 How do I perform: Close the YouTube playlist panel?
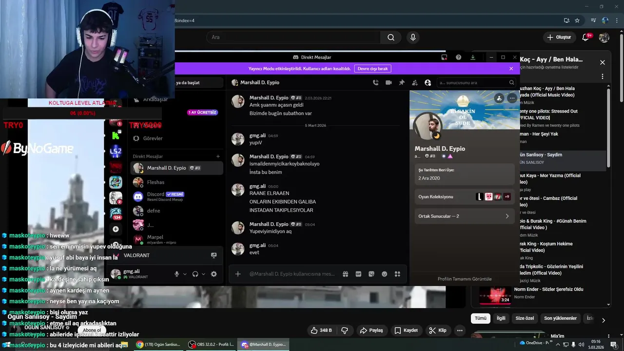602,62
